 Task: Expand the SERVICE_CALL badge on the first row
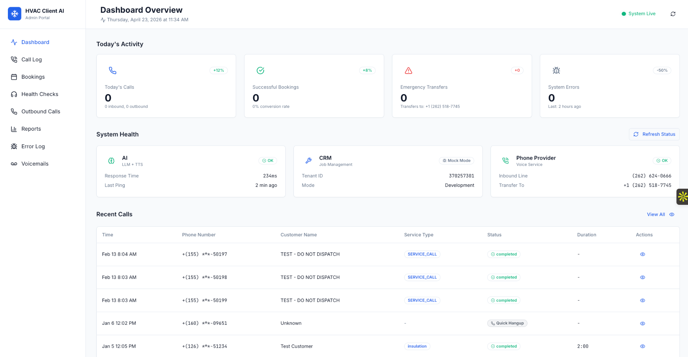[x=422, y=254]
